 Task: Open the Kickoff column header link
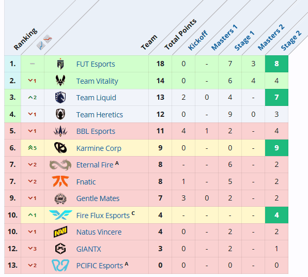197,40
